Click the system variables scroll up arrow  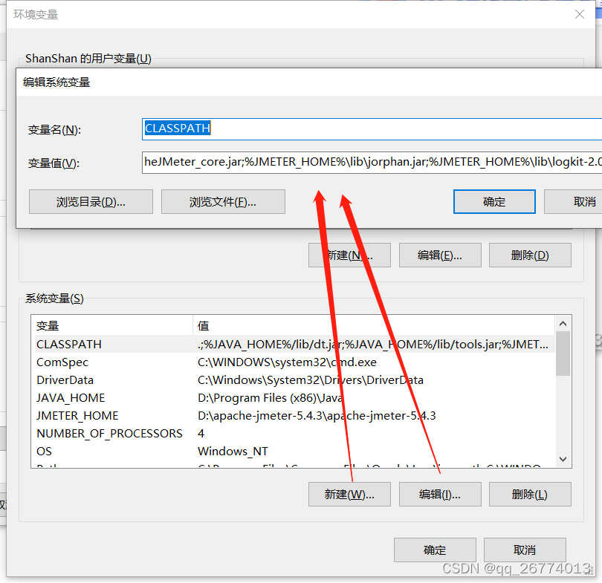click(x=563, y=324)
